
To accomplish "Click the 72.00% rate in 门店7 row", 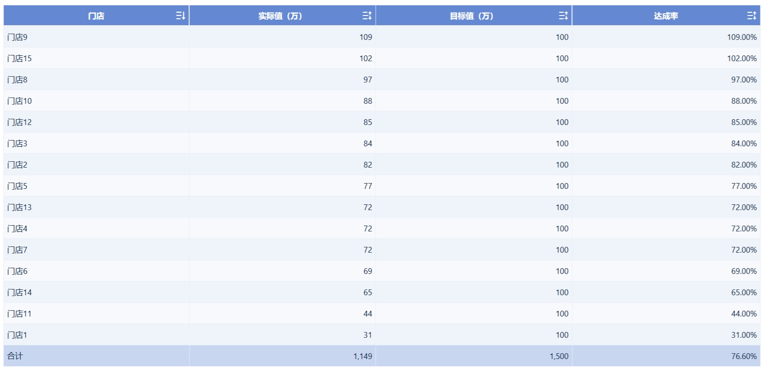I will click(x=744, y=250).
